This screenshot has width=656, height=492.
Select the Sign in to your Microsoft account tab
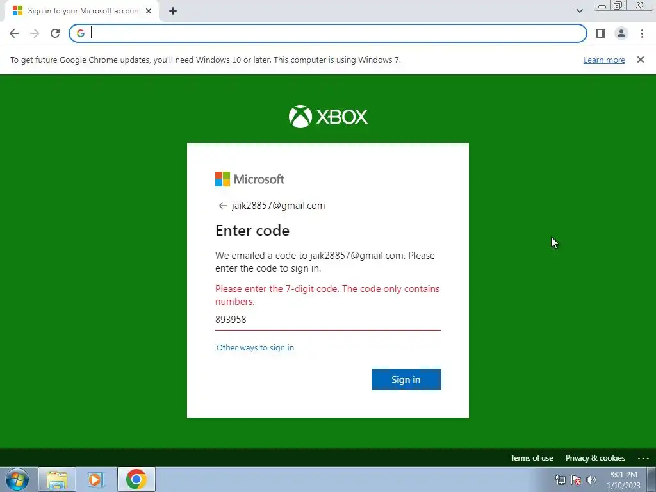82,11
